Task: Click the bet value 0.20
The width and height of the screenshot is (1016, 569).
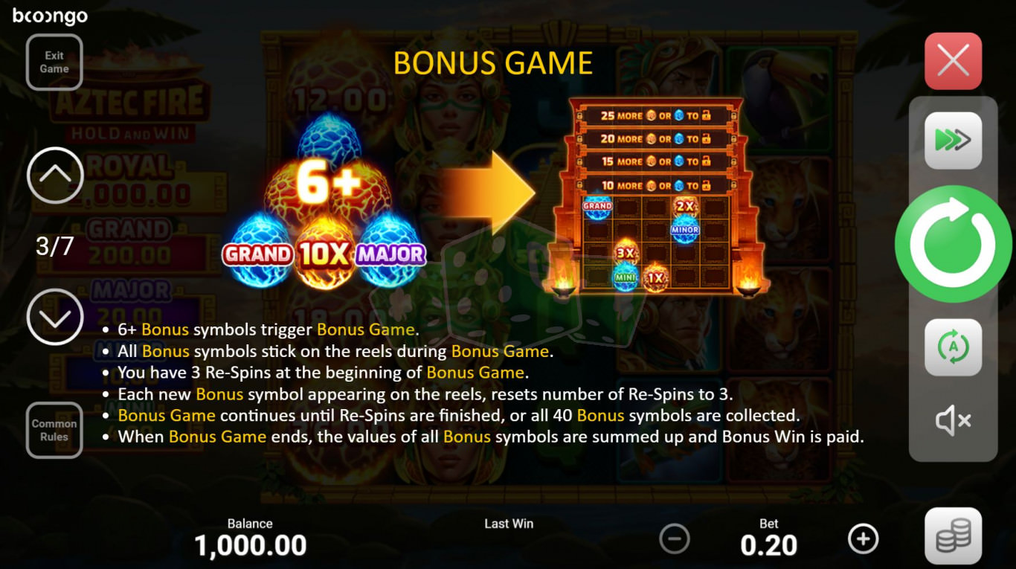Action: pyautogui.click(x=768, y=546)
